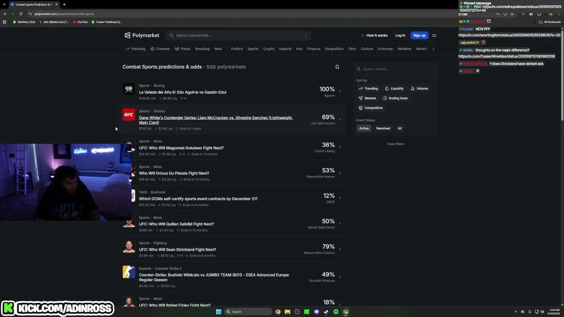Click the browser address bar URL

[x=64, y=14]
